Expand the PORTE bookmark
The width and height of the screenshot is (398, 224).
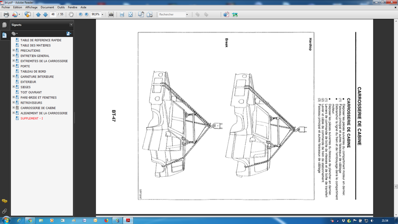[x=14, y=66]
